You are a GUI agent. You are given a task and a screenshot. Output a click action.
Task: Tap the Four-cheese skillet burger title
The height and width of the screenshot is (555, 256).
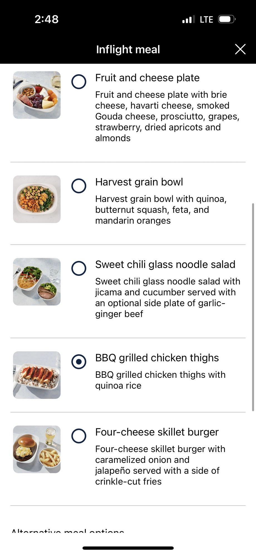157,432
